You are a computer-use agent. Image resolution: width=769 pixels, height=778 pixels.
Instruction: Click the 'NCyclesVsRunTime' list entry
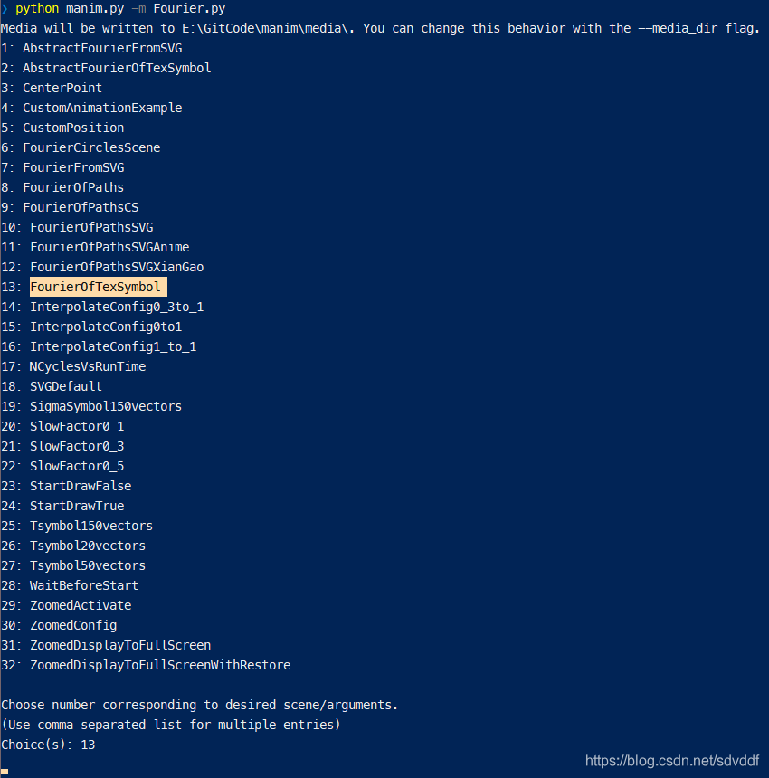click(x=88, y=366)
